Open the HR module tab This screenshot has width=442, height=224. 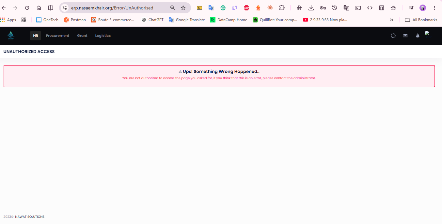(36, 35)
